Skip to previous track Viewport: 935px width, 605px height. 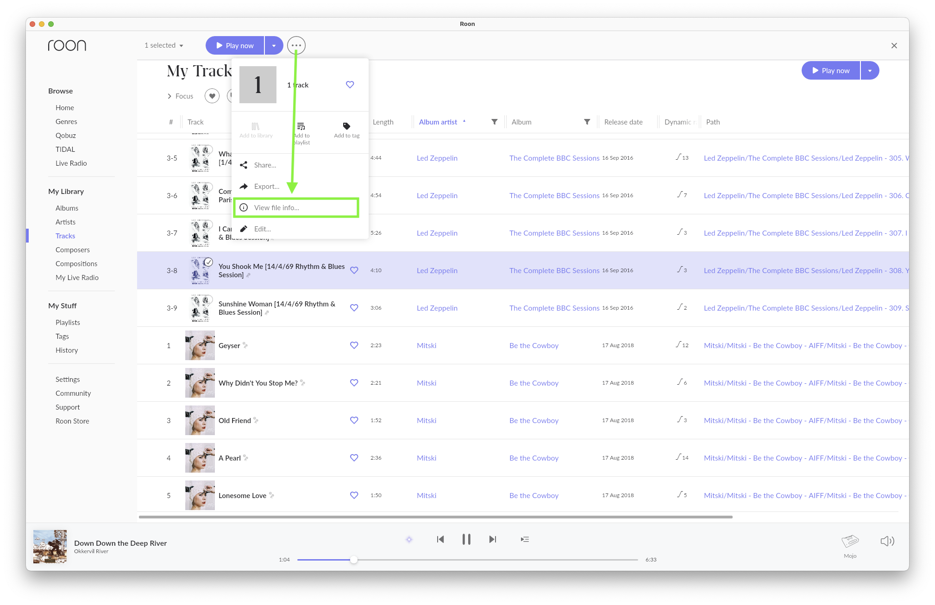[440, 539]
